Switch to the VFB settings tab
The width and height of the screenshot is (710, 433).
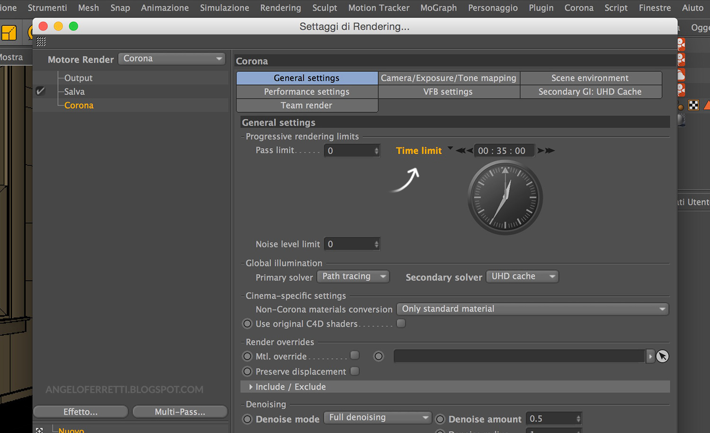tap(449, 92)
